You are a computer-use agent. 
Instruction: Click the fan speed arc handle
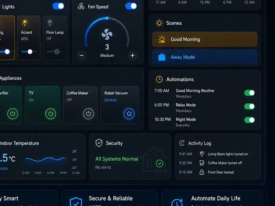pyautogui.click(x=107, y=18)
